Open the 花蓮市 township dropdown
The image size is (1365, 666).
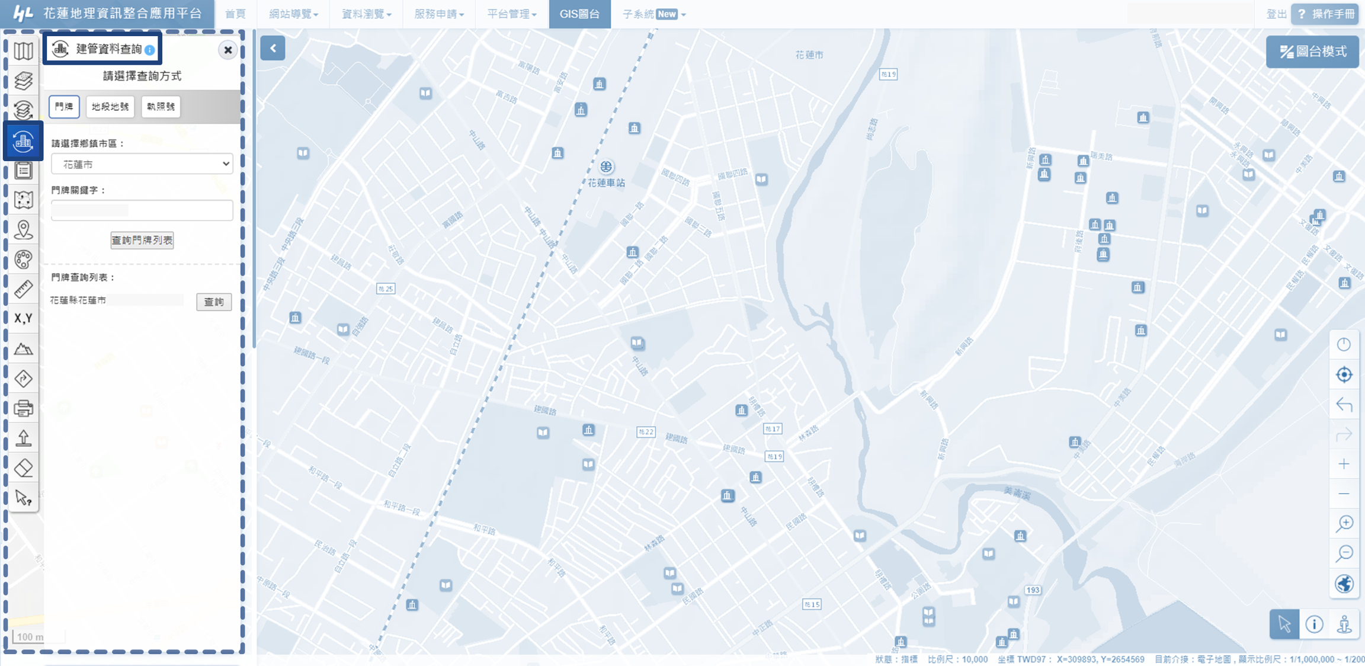point(142,164)
